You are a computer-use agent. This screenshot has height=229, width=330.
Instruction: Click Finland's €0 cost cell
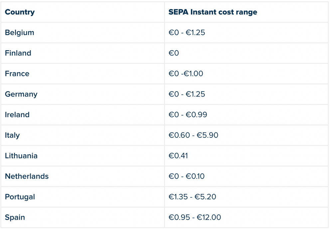click(x=174, y=53)
